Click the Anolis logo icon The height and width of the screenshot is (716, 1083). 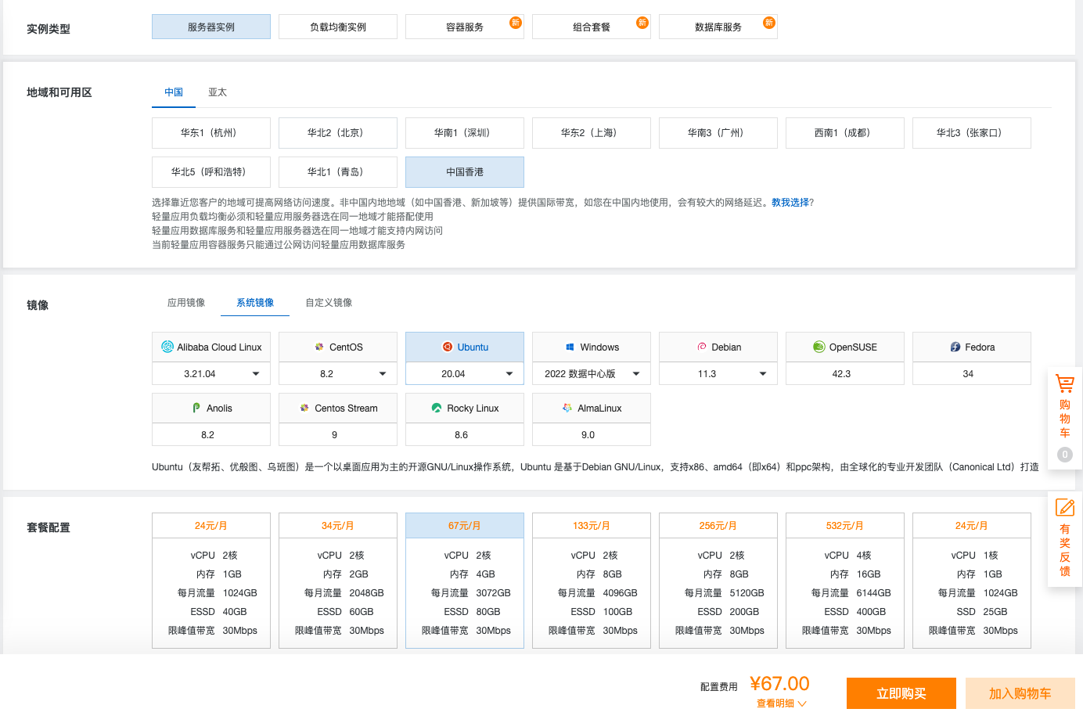(x=196, y=408)
